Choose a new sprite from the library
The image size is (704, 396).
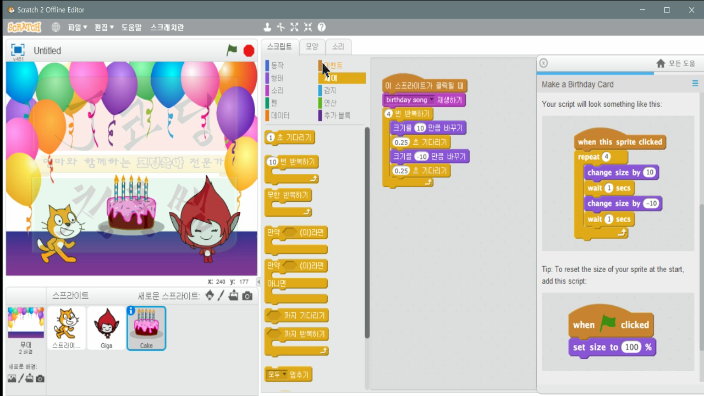point(210,295)
